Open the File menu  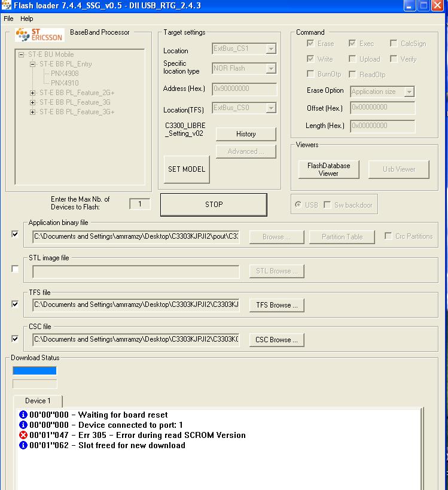pyautogui.click(x=8, y=19)
